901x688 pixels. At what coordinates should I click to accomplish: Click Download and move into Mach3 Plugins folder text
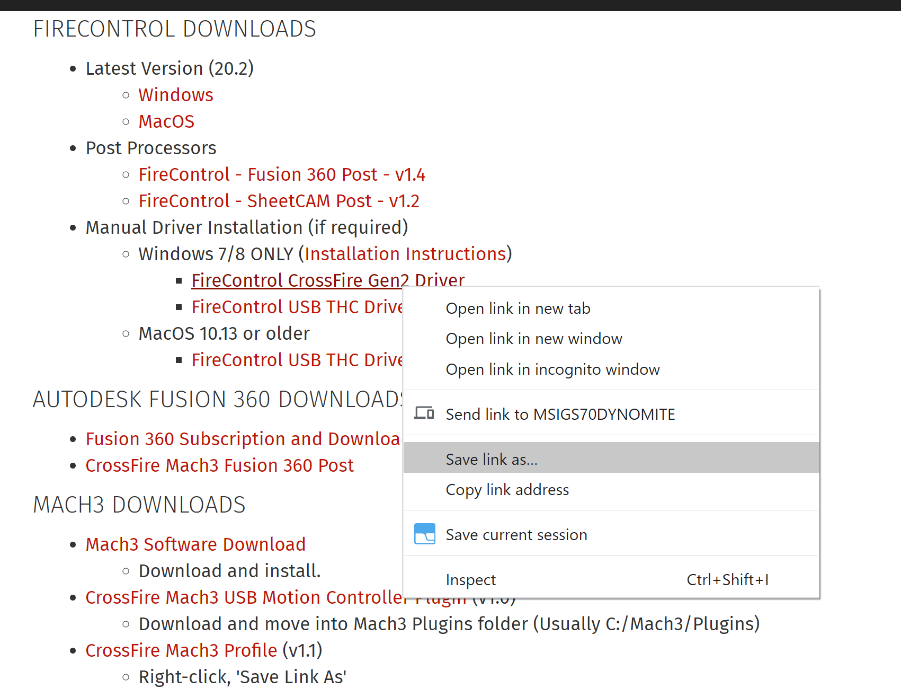(x=449, y=624)
